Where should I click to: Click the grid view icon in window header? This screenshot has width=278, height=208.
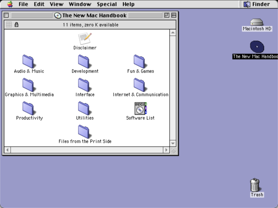[9, 24]
